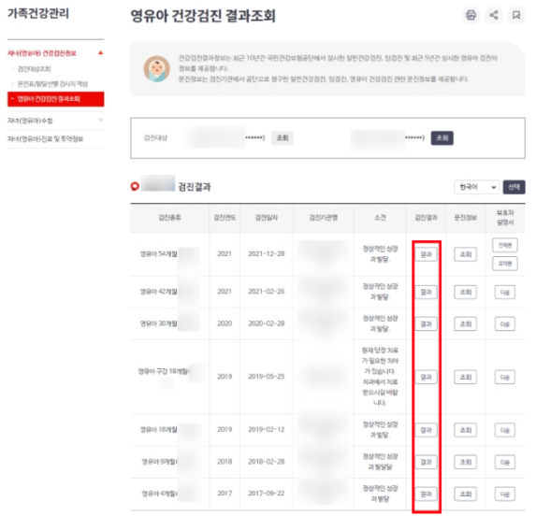Download guardian guide for 2017-09-22 row
This screenshot has height=516, width=536.
pos(505,494)
